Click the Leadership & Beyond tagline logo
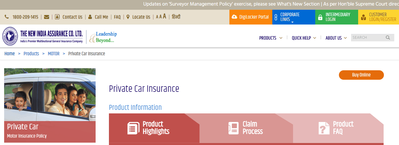This screenshot has width=399, height=145. tap(103, 37)
